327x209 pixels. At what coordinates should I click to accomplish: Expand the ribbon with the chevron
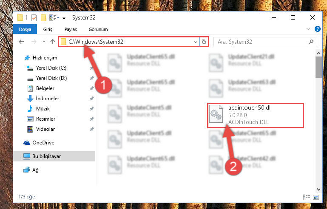tap(308, 29)
